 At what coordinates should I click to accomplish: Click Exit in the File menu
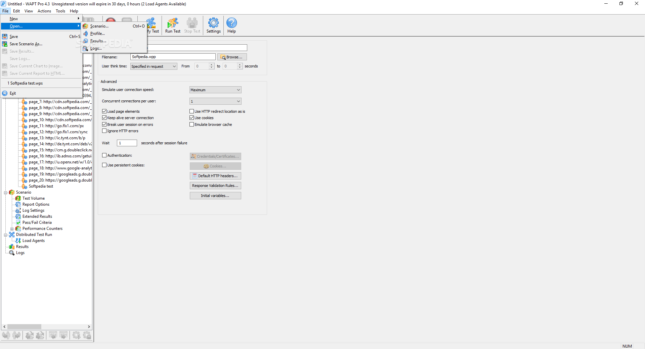tap(42, 93)
